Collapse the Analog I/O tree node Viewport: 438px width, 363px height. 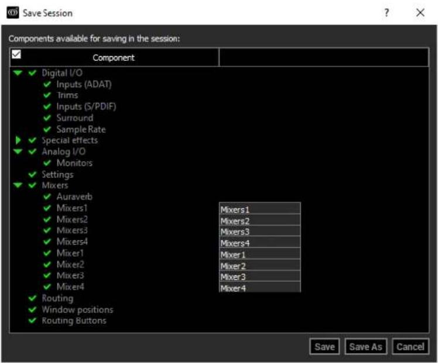click(x=18, y=151)
